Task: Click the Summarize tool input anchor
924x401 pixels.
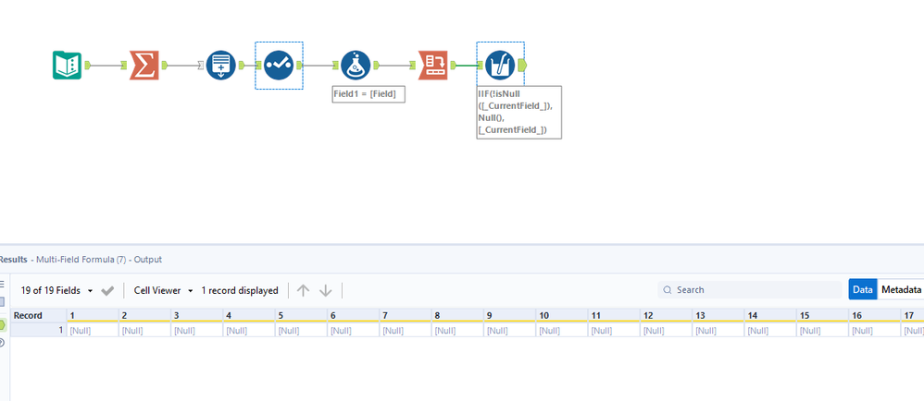Action: pyautogui.click(x=124, y=66)
